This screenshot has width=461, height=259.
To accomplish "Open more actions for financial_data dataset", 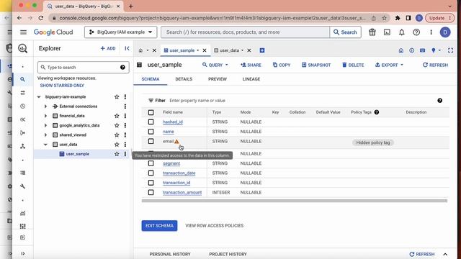I will coord(125,116).
